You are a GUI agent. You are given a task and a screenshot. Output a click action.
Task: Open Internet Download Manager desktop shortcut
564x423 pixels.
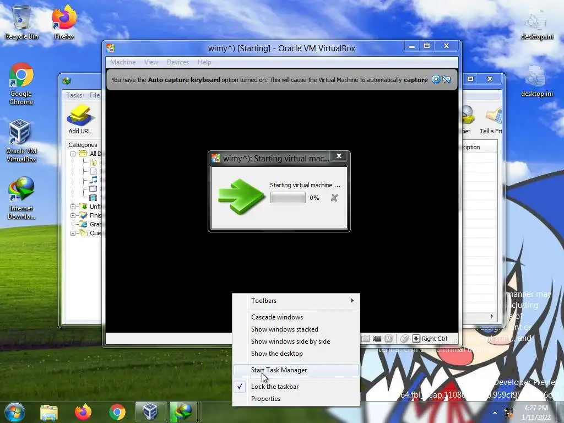21,198
